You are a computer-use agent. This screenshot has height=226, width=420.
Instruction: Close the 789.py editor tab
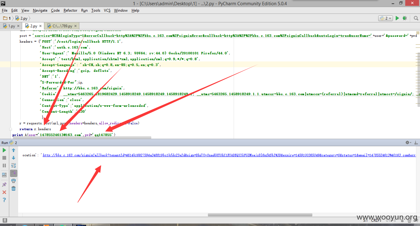click(76, 26)
